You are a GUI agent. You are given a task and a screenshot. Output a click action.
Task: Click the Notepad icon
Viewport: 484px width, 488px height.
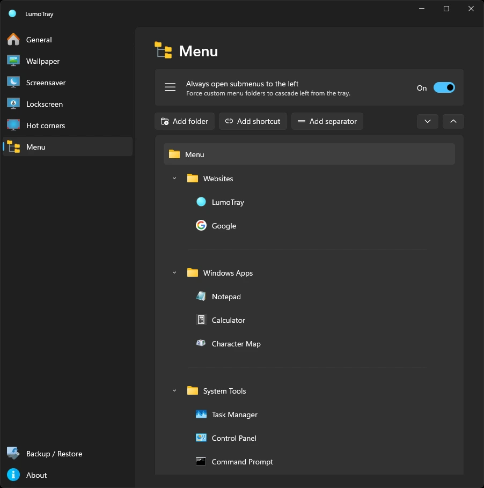201,296
